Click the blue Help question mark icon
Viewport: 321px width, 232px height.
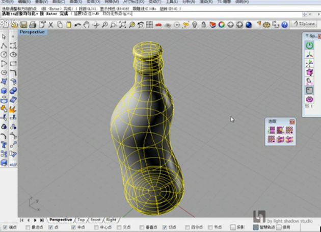(x=284, y=24)
